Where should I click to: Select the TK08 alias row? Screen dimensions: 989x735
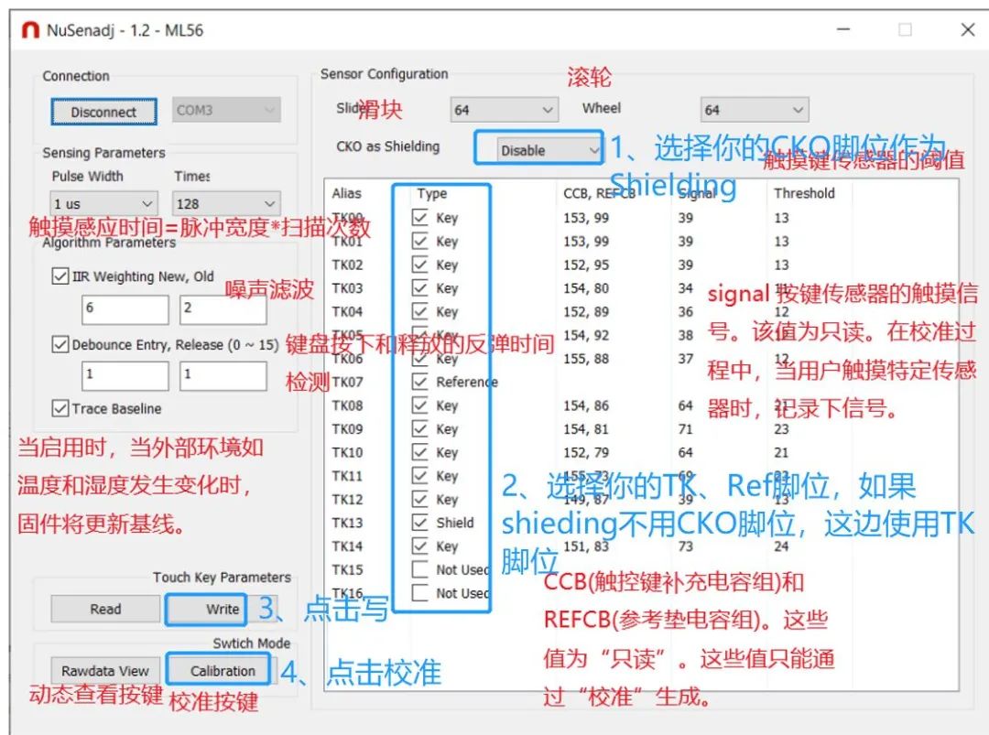pyautogui.click(x=348, y=405)
